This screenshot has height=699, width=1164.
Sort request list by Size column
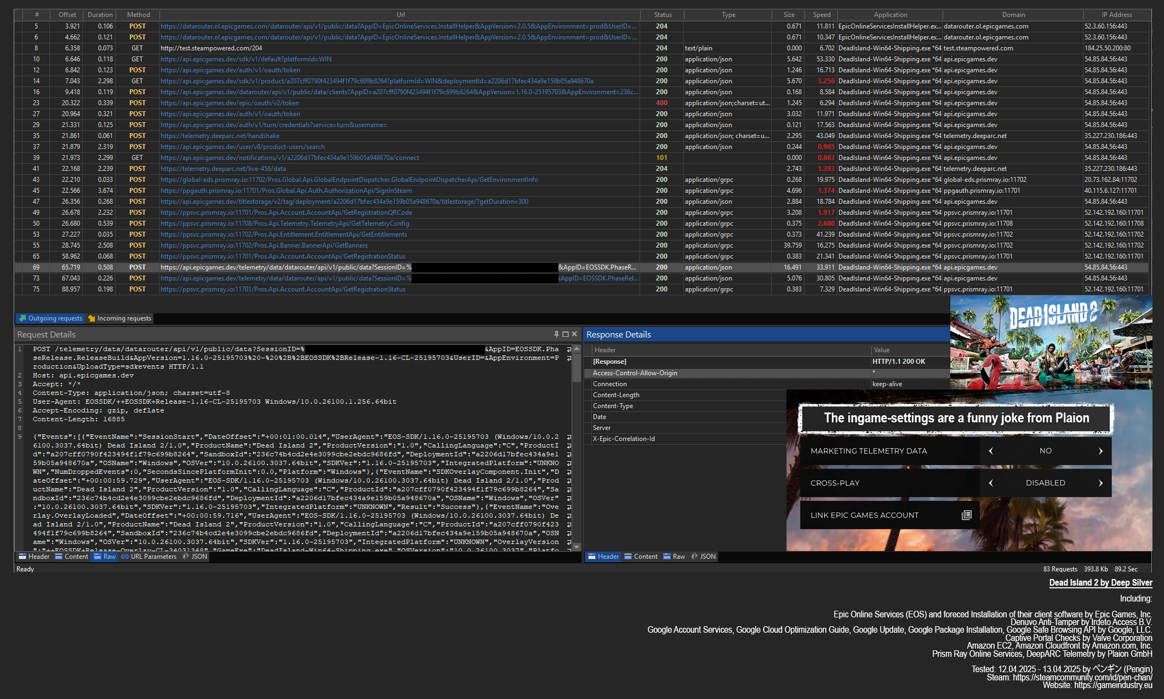pyautogui.click(x=789, y=15)
